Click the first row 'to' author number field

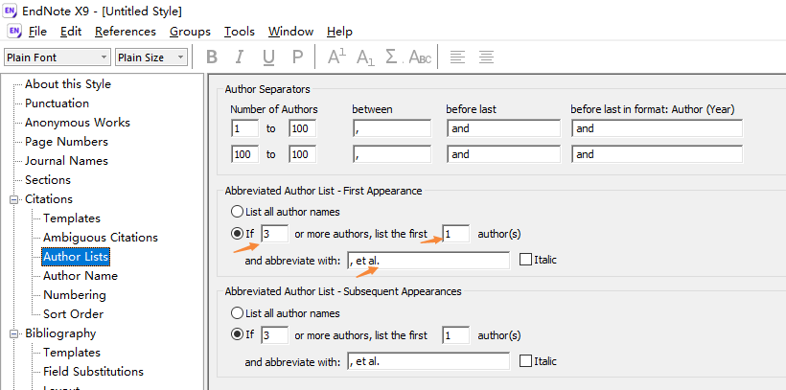(x=302, y=128)
